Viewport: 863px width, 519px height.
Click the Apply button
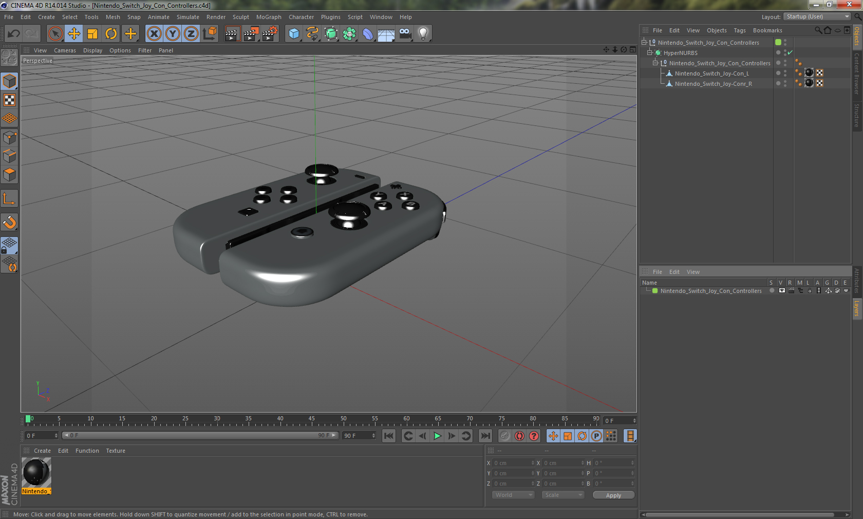[x=613, y=495]
